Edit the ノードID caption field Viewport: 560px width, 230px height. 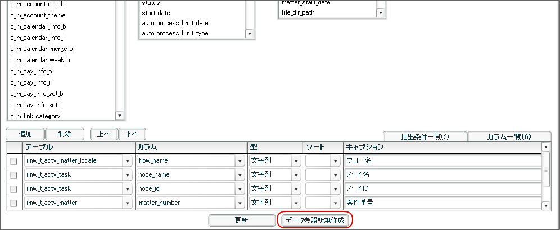pos(443,189)
